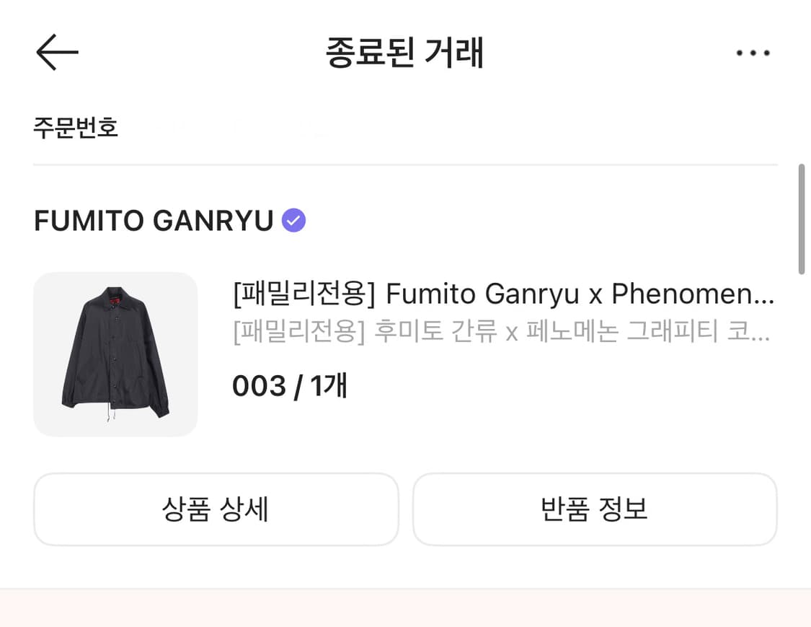Click the divider line below 주문번호
Screen dimensions: 811x627
(x=405, y=165)
